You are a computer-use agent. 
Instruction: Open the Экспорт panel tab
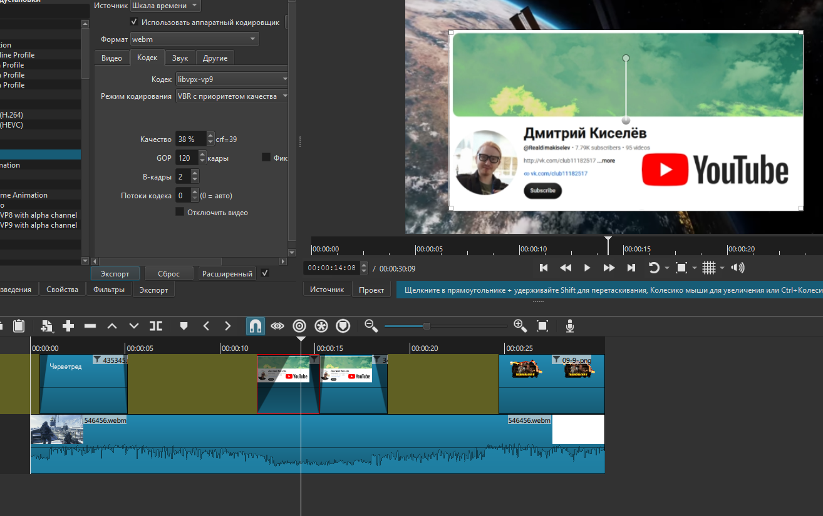(153, 290)
